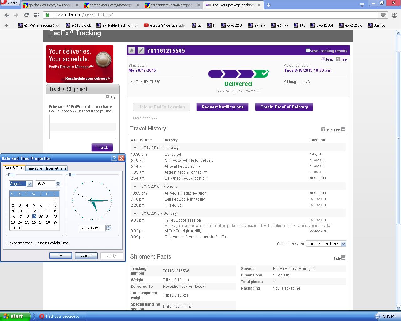Open the month dropdown showing August
401x321 pixels.
29,184
